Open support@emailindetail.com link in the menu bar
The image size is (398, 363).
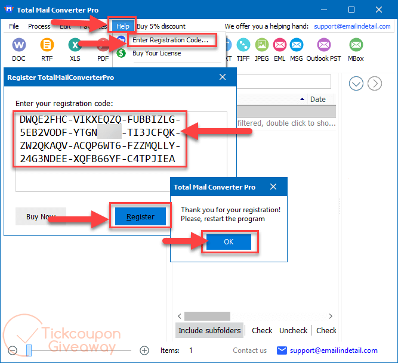[x=352, y=26]
